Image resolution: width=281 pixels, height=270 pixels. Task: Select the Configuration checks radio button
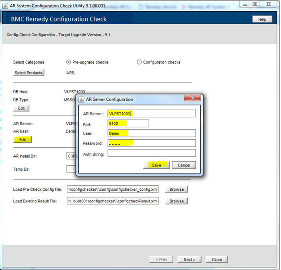[x=139, y=62]
